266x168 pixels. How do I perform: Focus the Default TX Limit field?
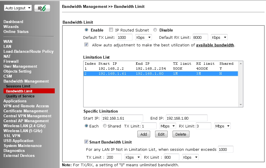pos(125,37)
